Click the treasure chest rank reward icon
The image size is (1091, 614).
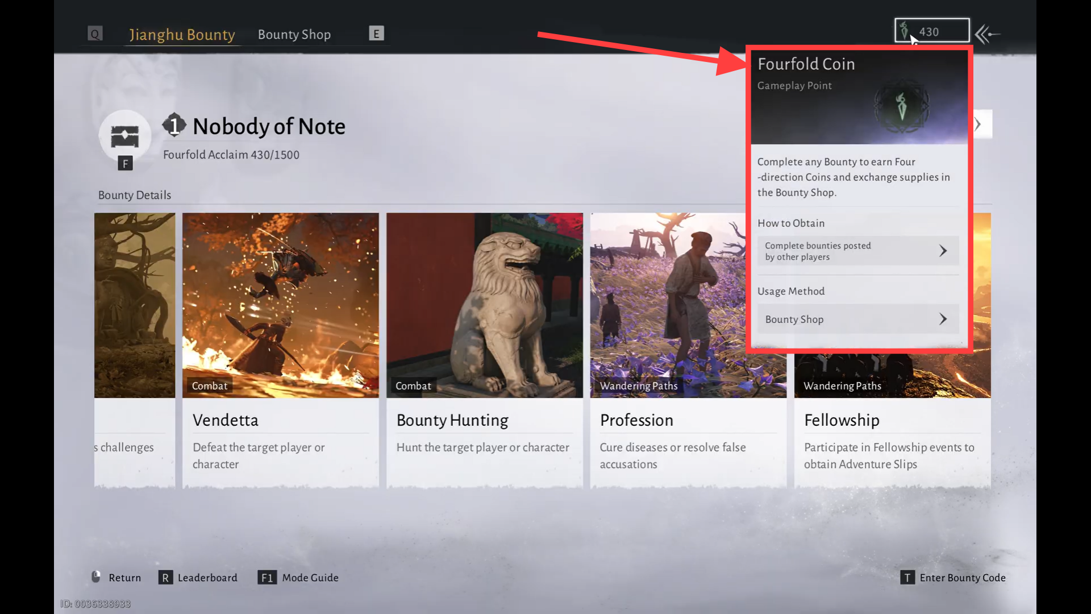click(124, 136)
